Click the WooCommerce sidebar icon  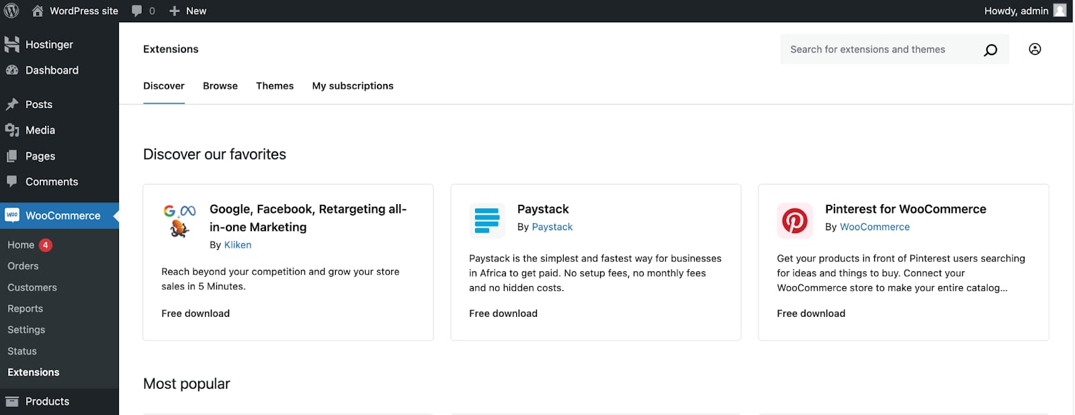12,216
